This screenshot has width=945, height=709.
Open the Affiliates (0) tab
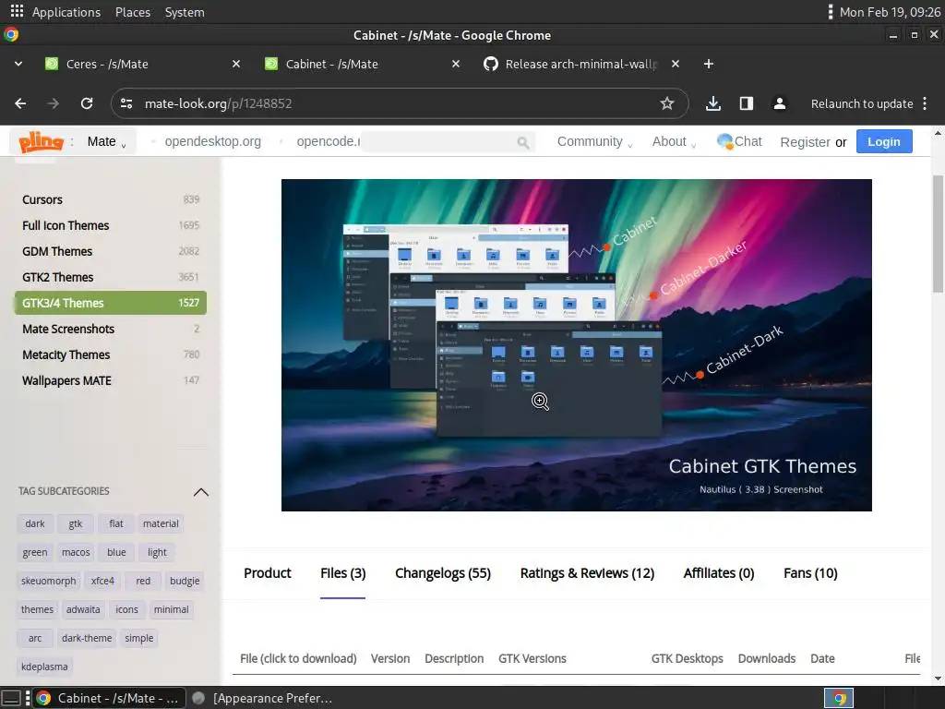[718, 573]
